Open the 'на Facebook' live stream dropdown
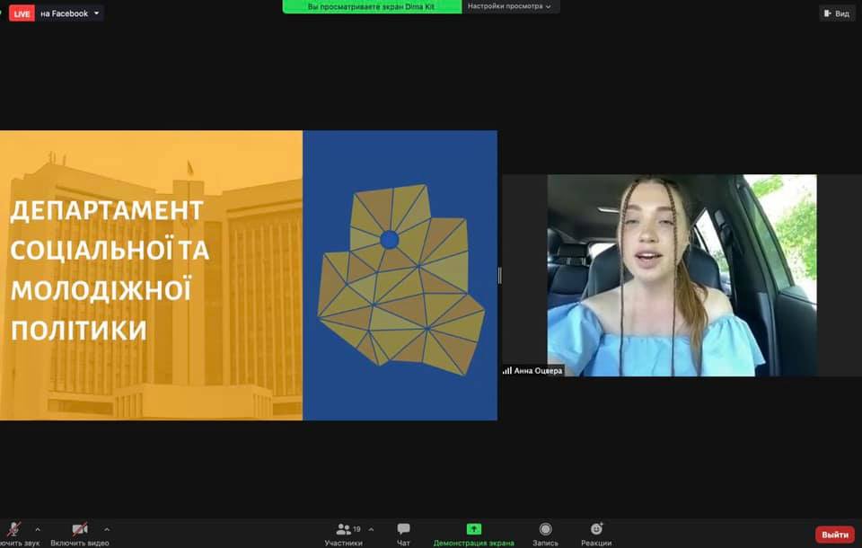This screenshot has width=862, height=548. pos(70,13)
